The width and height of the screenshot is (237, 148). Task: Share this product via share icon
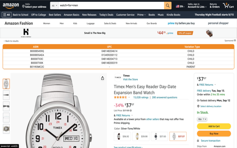click(103, 78)
